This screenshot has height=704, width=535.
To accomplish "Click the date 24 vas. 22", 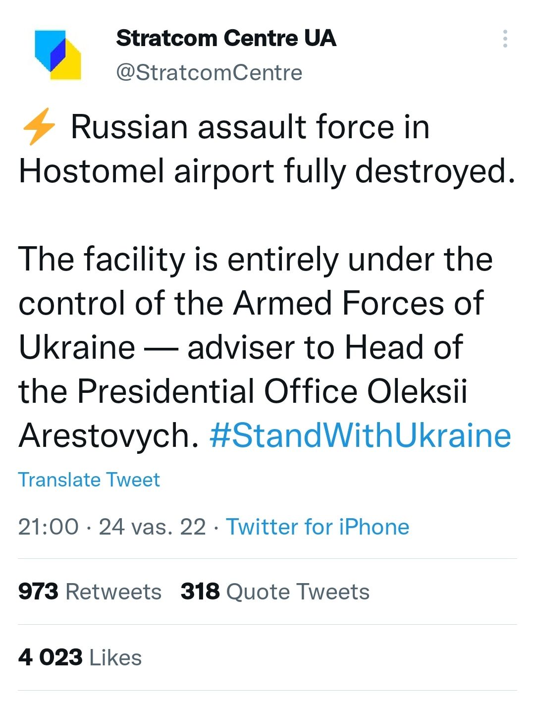I will tap(152, 527).
